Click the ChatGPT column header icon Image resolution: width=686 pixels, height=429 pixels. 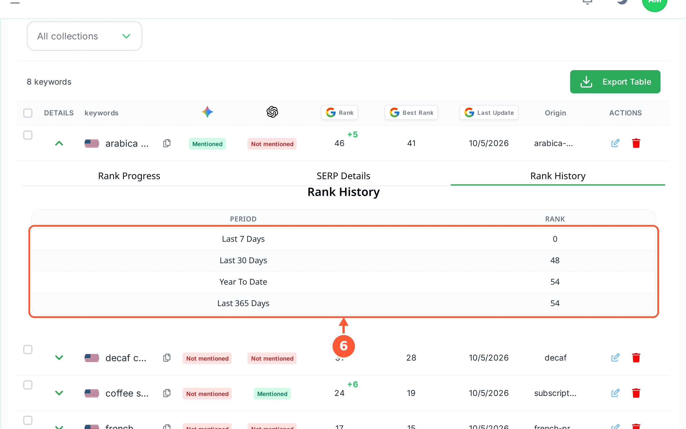[x=272, y=112]
